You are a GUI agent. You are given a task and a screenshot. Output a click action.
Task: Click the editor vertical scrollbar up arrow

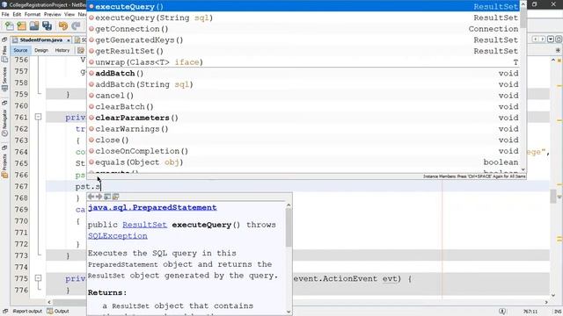553,60
